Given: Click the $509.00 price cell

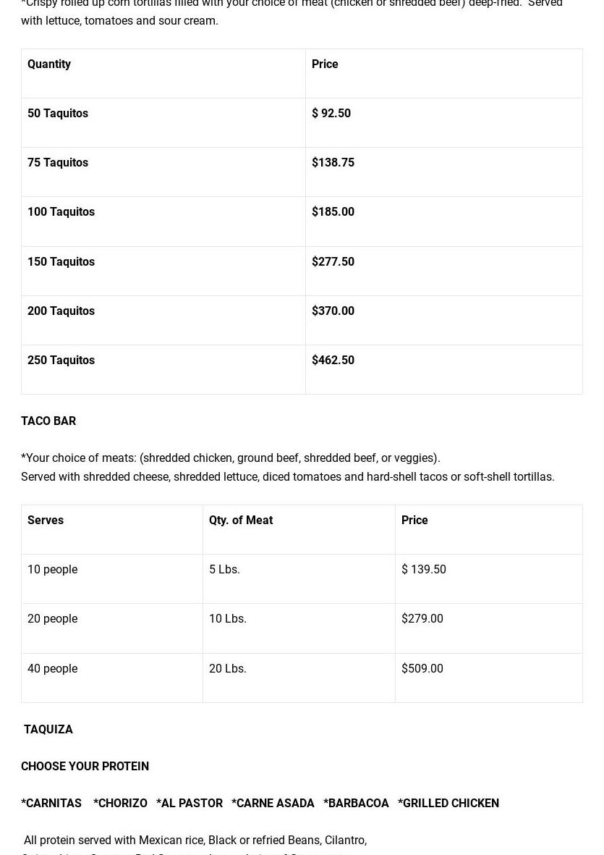Looking at the screenshot, I should coord(422,669).
